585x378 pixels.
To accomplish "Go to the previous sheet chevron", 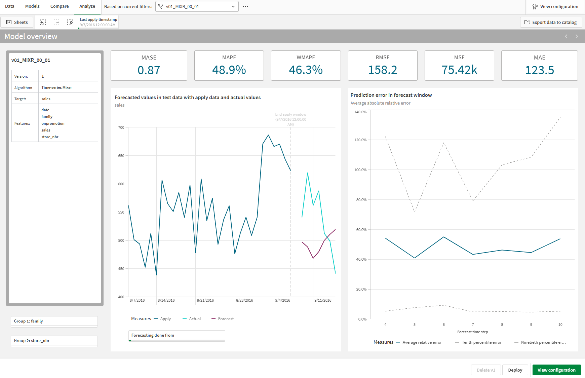I will click(566, 36).
